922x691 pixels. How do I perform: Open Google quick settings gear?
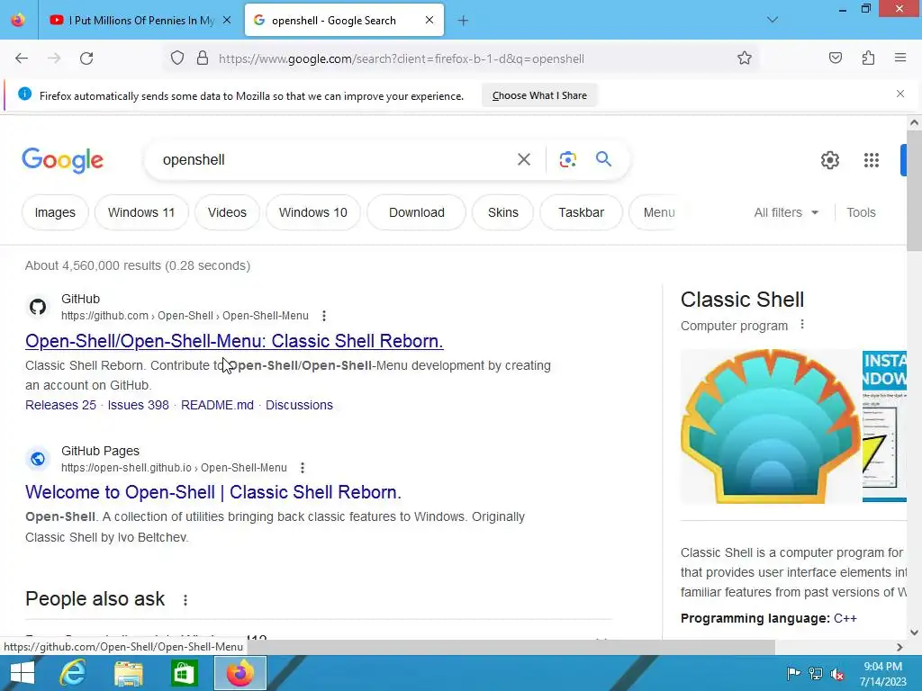pyautogui.click(x=829, y=160)
